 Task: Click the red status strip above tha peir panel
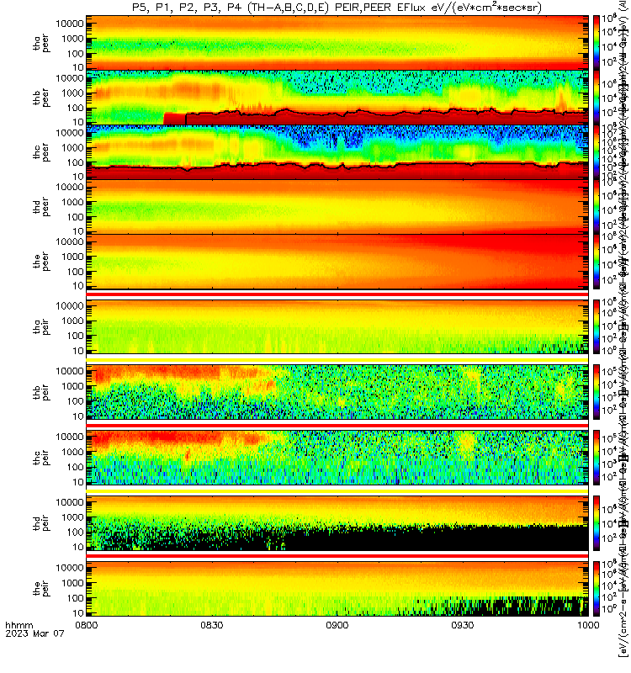337,294
